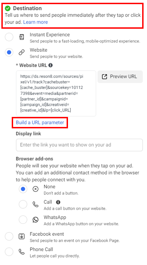Screen dimensions: 147x265
Task: Choose the Facebook event radio button
Action: 9,236
